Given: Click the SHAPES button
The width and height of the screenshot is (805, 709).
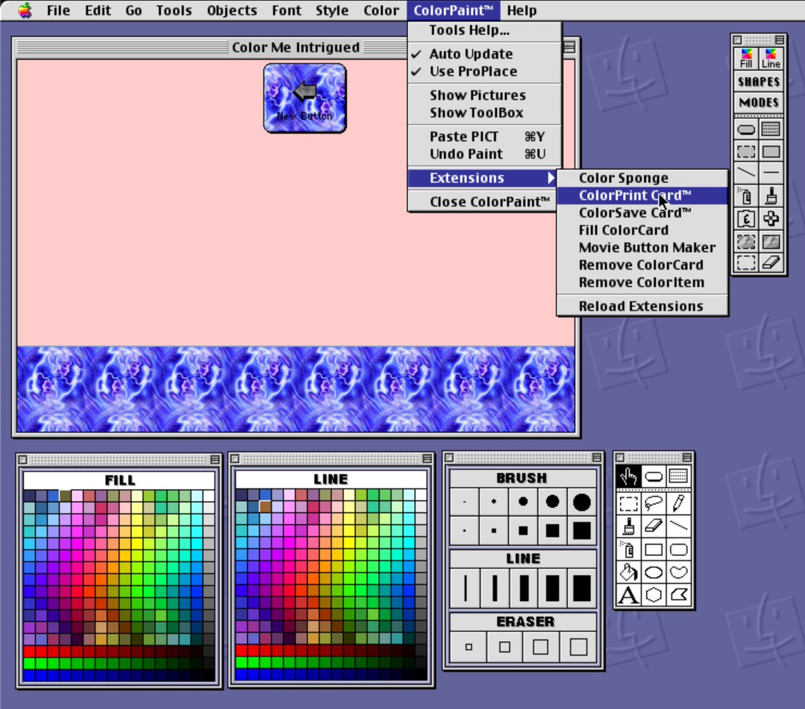Looking at the screenshot, I should click(x=759, y=82).
